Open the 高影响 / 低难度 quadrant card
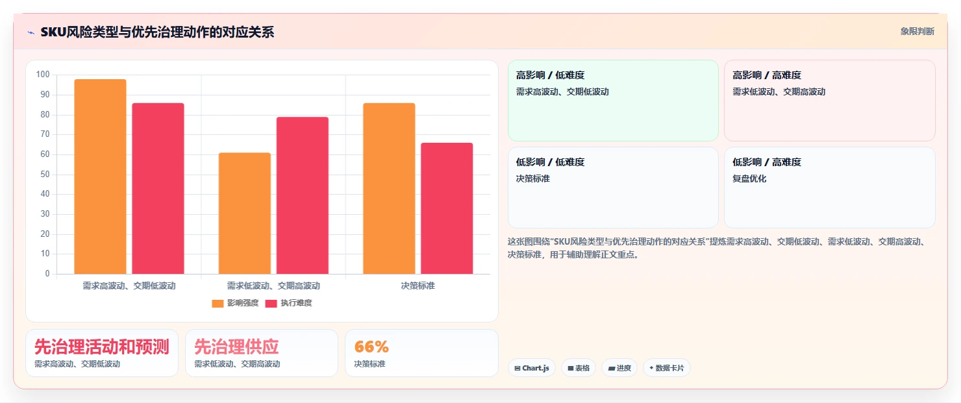The width and height of the screenshot is (961, 403). click(x=613, y=101)
